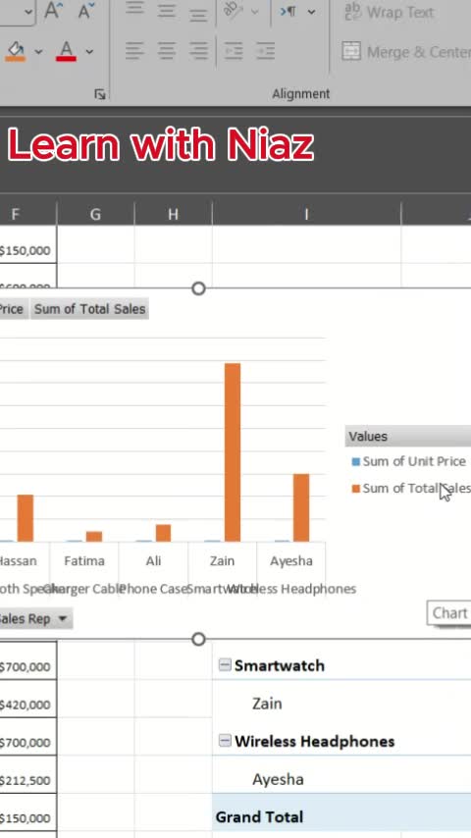
Task: Collapse the Smartwatch pivot row
Action: pyautogui.click(x=225, y=665)
